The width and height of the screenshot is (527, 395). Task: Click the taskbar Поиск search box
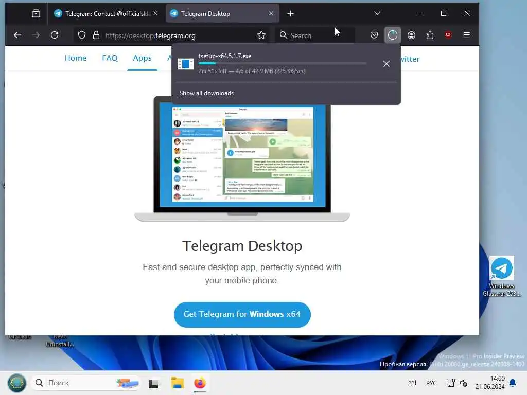(85, 383)
